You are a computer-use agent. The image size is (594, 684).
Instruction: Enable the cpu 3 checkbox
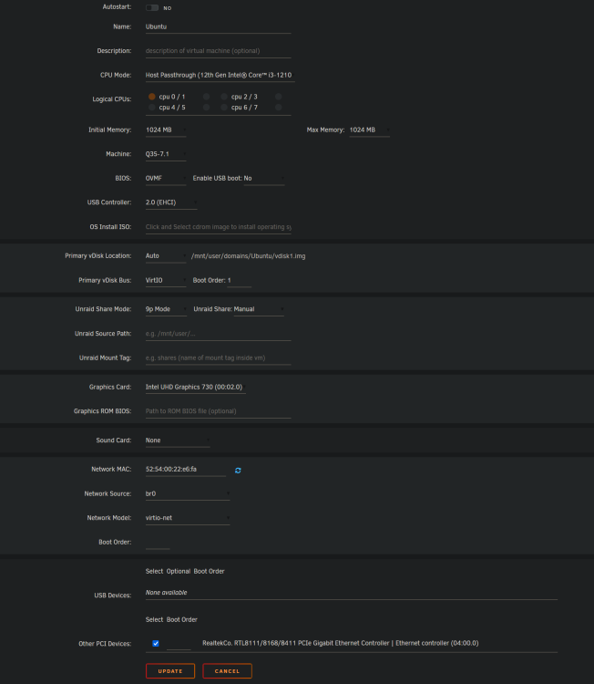click(279, 97)
